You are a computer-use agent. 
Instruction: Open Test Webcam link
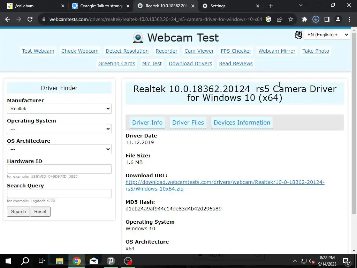click(38, 51)
